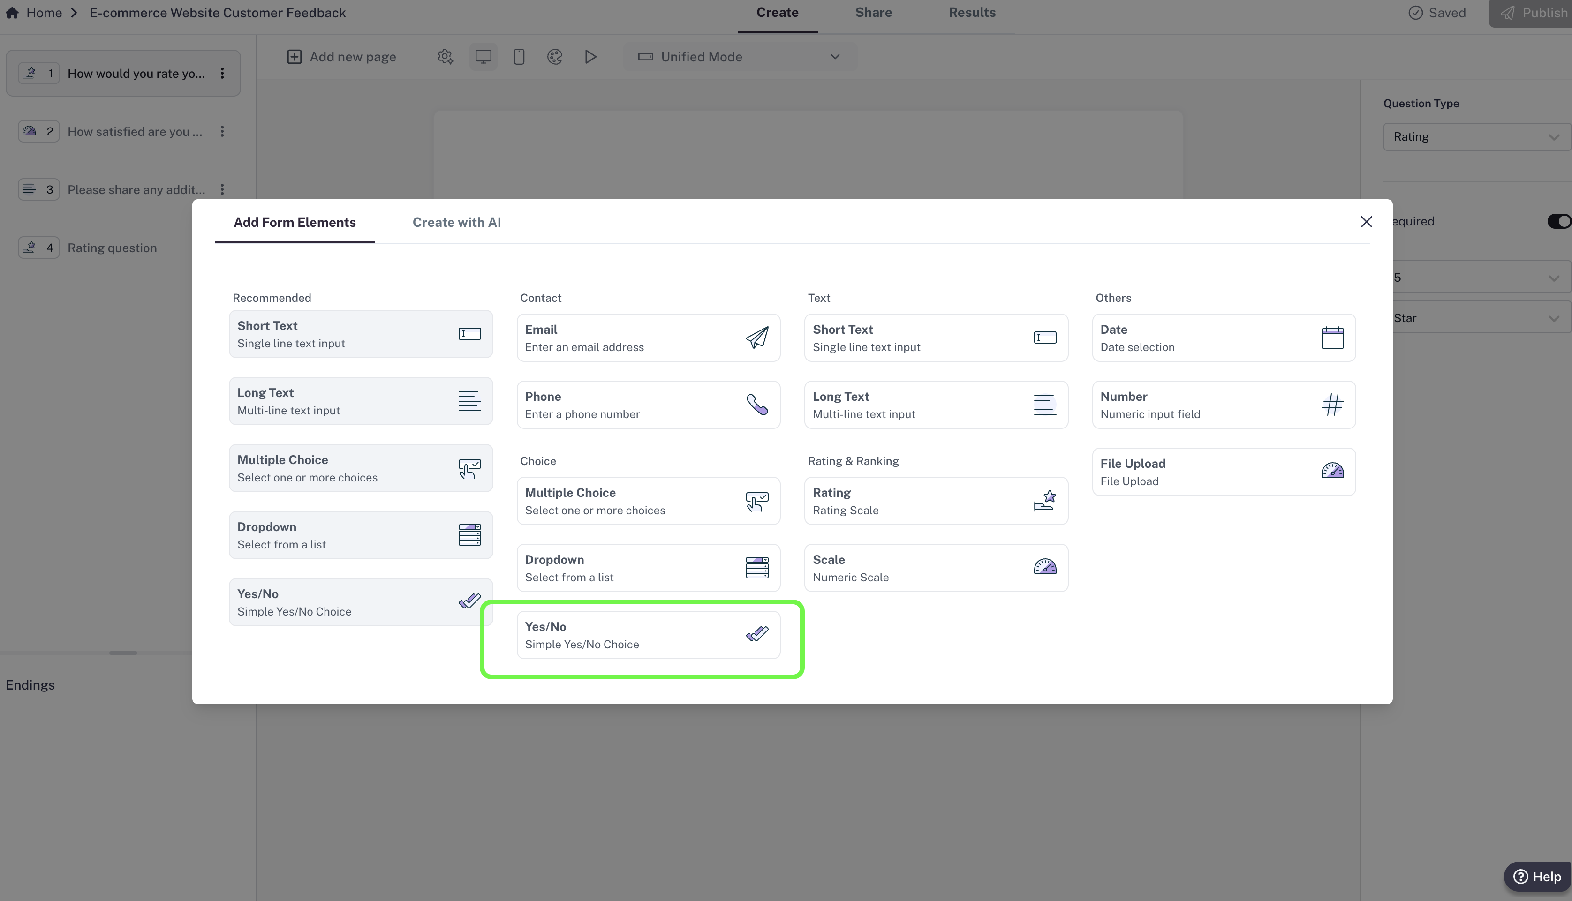1572x901 pixels.
Task: Add the Numeric Scale element
Action: (x=935, y=568)
